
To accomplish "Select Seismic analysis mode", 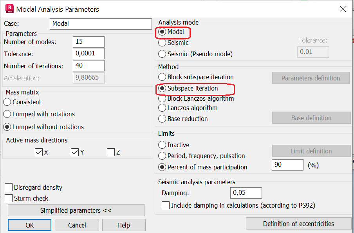I will [x=162, y=43].
